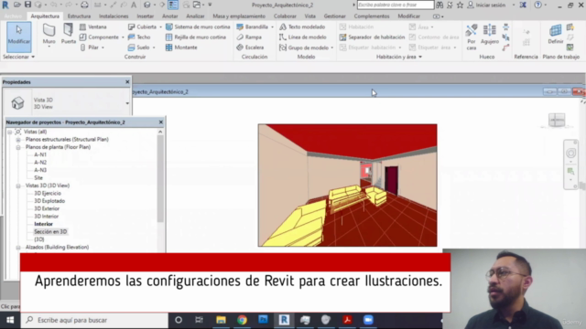Click Separador de habitación
Image resolution: width=586 pixels, height=329 pixels.
tap(372, 37)
